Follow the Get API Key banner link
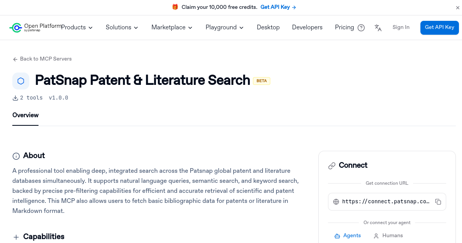 tap(278, 7)
